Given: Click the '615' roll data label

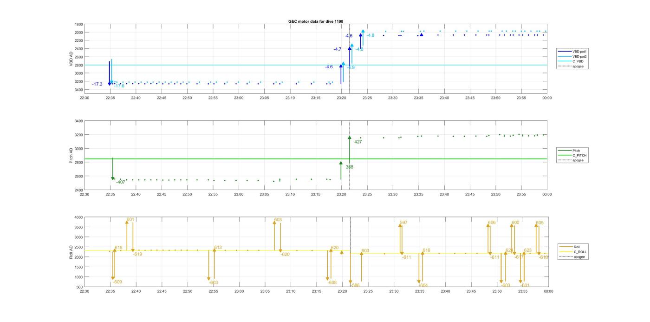Looking at the screenshot, I should pyautogui.click(x=118, y=248).
